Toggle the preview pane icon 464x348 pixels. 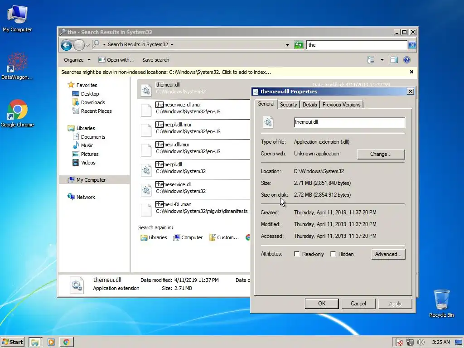[394, 60]
